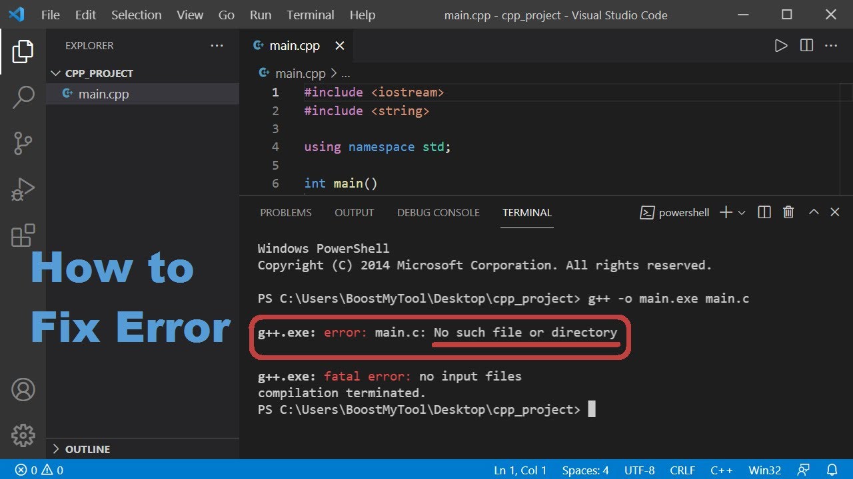Open the Help menu
The height and width of the screenshot is (479, 853).
pyautogui.click(x=363, y=15)
